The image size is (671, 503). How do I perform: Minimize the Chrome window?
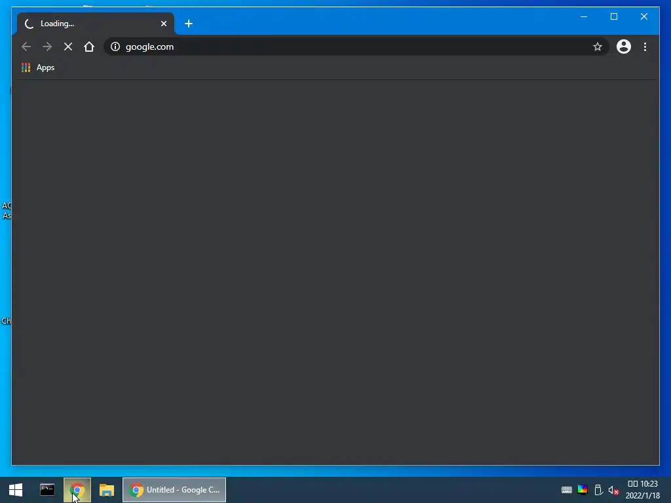tap(584, 16)
